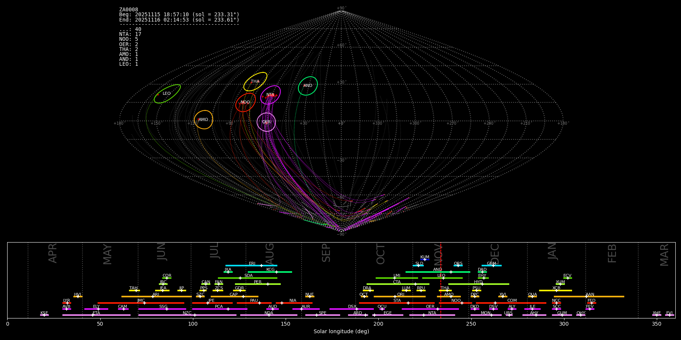Click the pink OER radiant circle
The image size is (681, 340).
coord(266,122)
